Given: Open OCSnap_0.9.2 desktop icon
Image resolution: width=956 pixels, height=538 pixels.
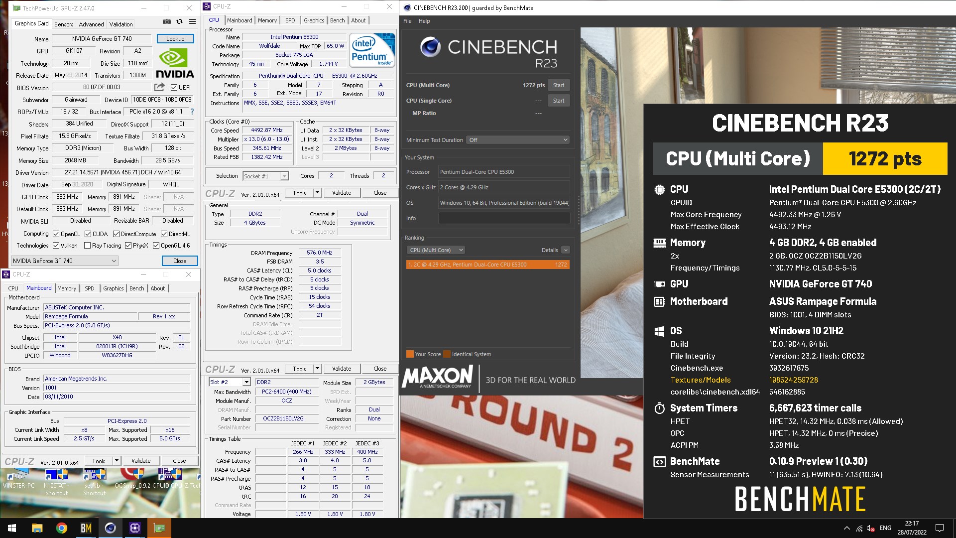Looking at the screenshot, I should pyautogui.click(x=132, y=479).
